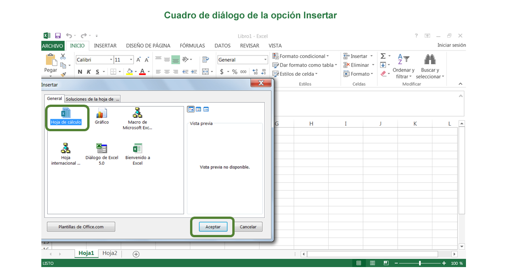The width and height of the screenshot is (505, 279).
Task: Toggle middle vertical alignment
Action: (x=167, y=60)
